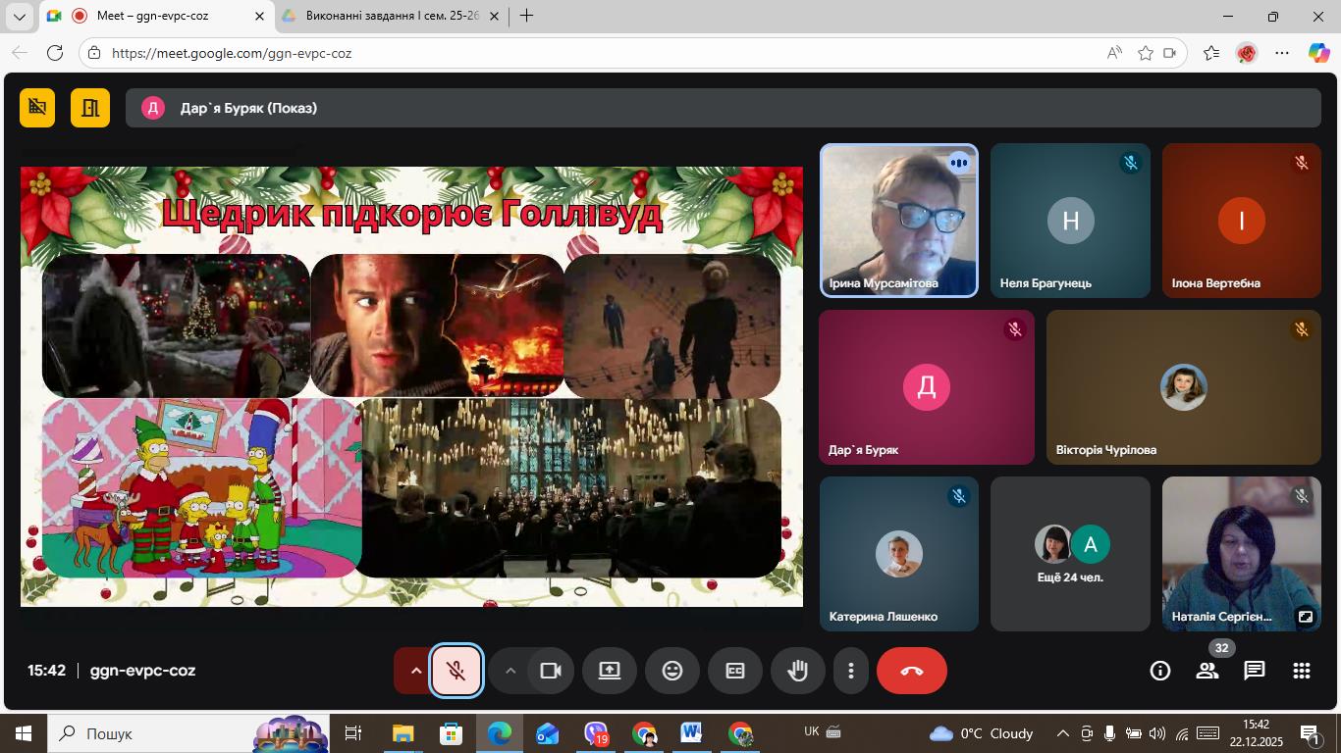Select Ірина Мурсамітова's video tile
1341x753 pixels.
pos(899,221)
